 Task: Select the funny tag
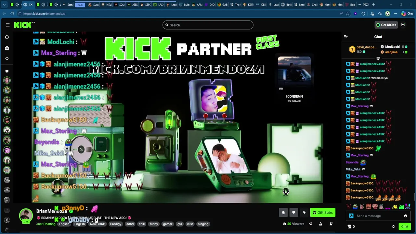point(154,224)
